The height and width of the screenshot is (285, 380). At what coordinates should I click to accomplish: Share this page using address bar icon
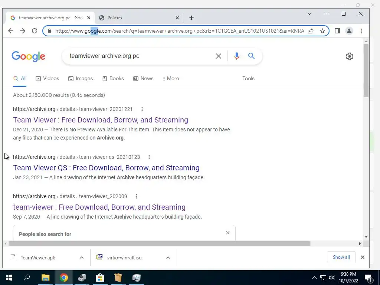tap(311, 31)
